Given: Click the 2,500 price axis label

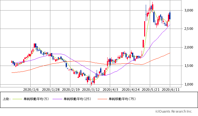Looking at the screenshot, I should [189, 29].
